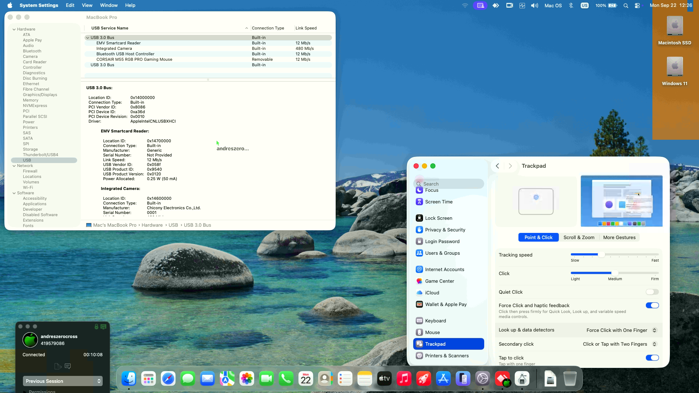Collapse the Software section in System Information

[x=14, y=193]
